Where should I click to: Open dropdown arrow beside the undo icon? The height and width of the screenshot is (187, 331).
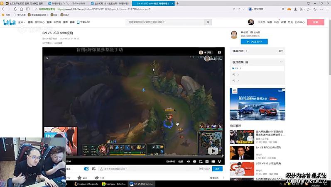[311, 9]
